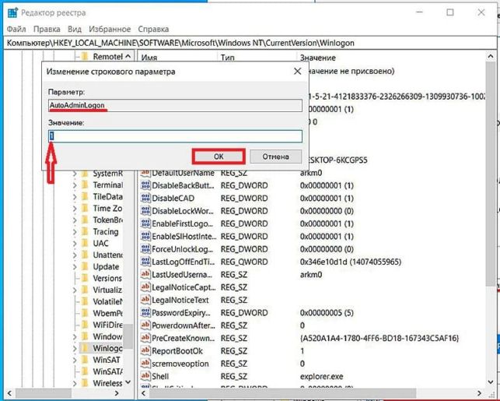The image size is (500, 401).
Task: Expand the Time Zo key in tree
Action: click(75, 209)
